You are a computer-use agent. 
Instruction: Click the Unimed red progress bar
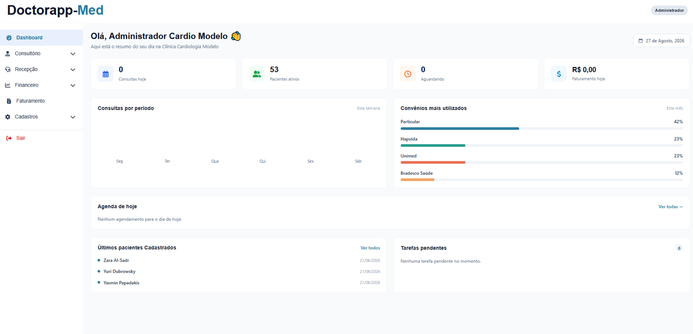[x=433, y=162]
